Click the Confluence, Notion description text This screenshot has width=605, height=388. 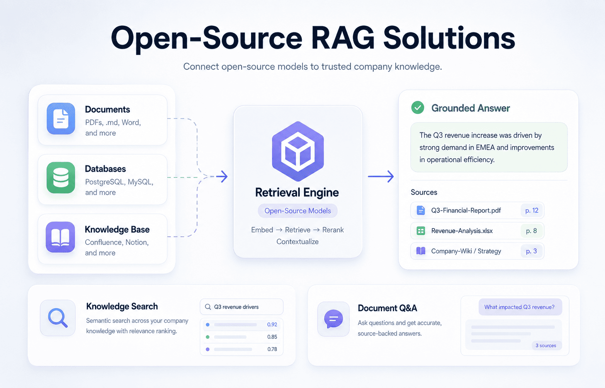tap(117, 247)
